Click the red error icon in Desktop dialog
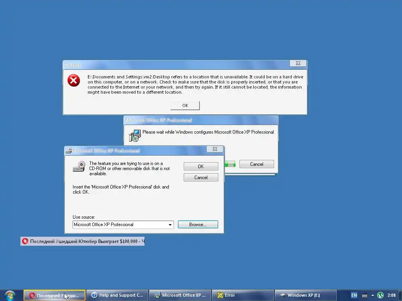Screen dimensions: 402x301 pyautogui.click(x=73, y=80)
